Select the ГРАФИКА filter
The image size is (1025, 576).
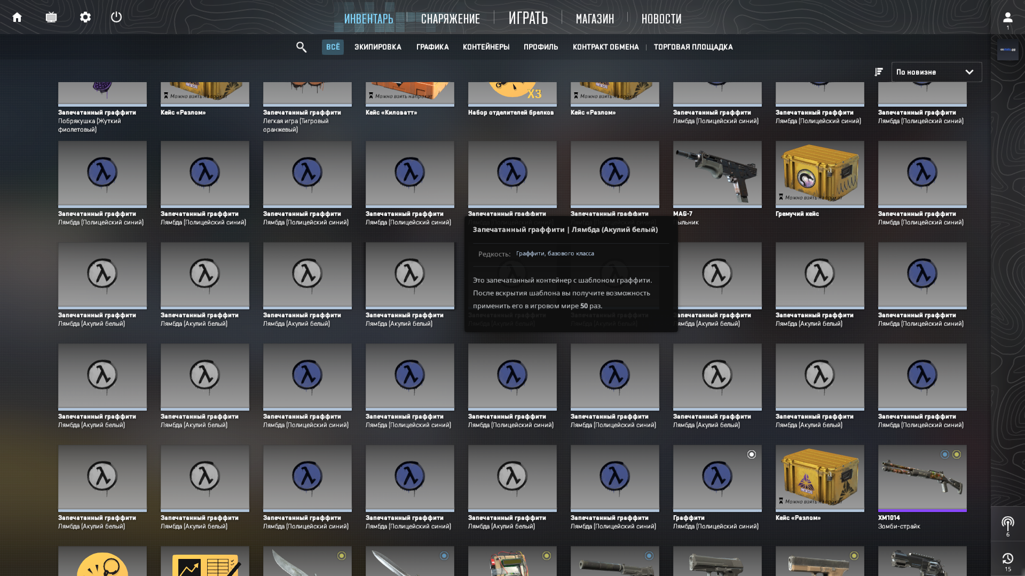pyautogui.click(x=432, y=47)
